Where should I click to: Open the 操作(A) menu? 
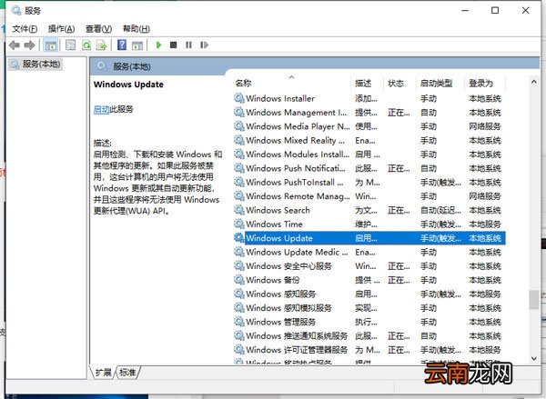tap(61, 29)
